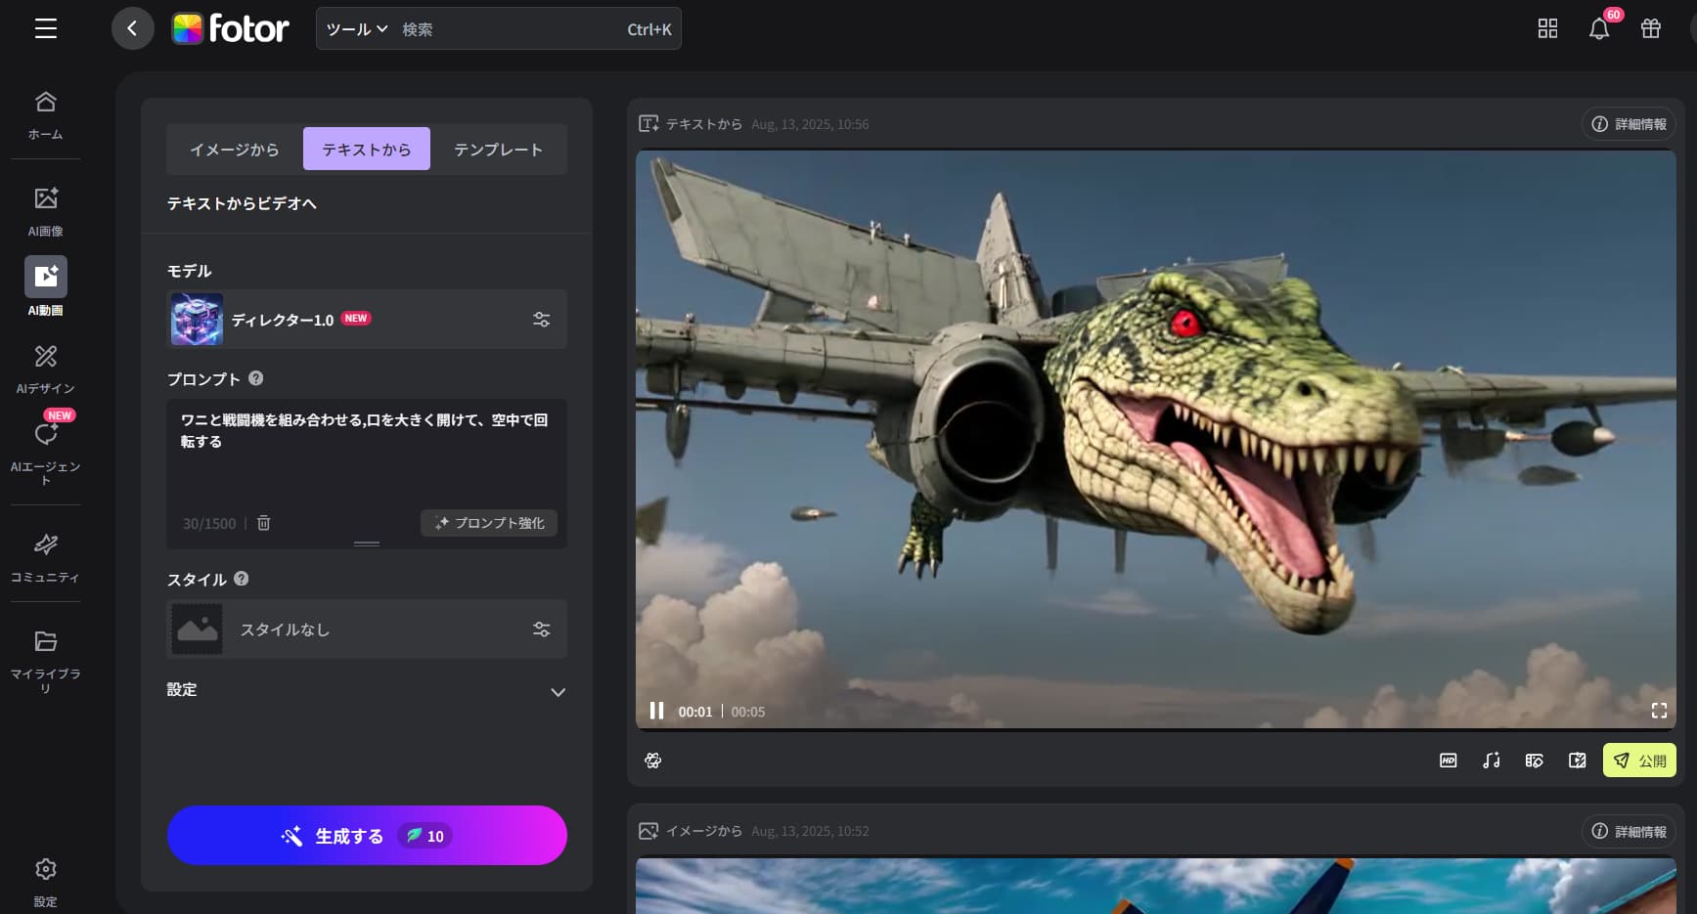Open the テンプレート tab
Image resolution: width=1697 pixels, height=914 pixels.
tap(498, 149)
